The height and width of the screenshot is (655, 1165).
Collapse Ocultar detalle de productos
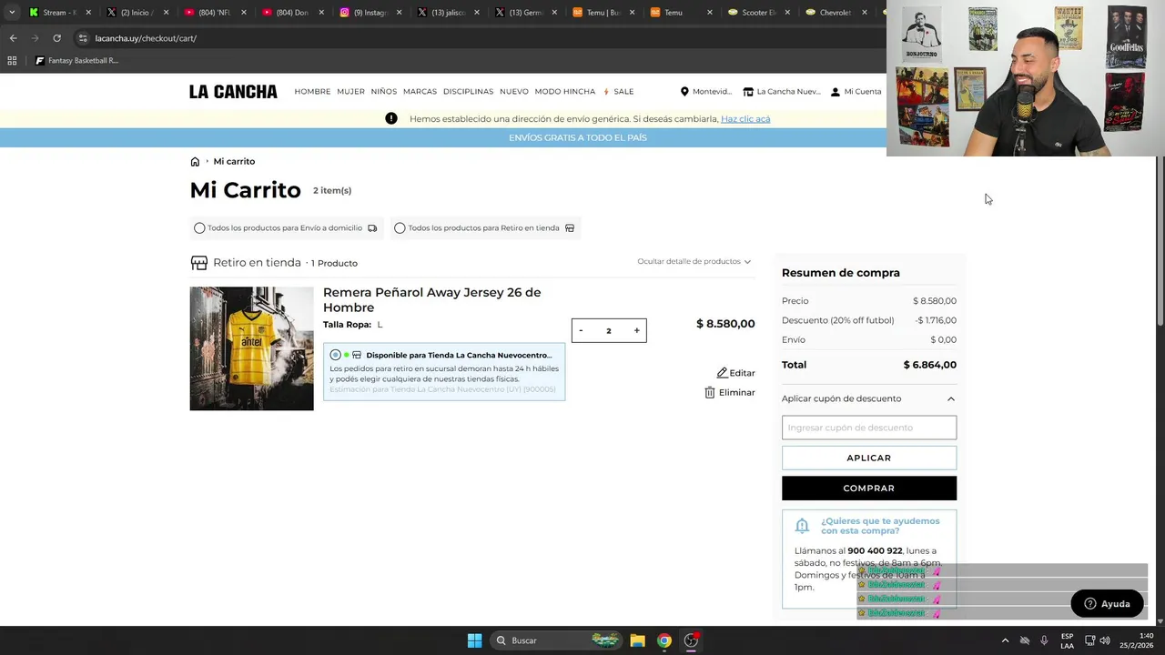[694, 261]
